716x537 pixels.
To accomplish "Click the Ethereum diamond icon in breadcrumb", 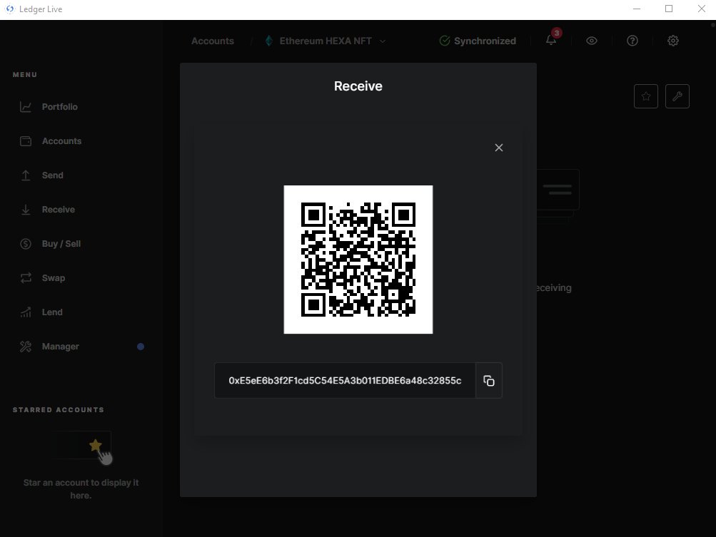I will 269,41.
